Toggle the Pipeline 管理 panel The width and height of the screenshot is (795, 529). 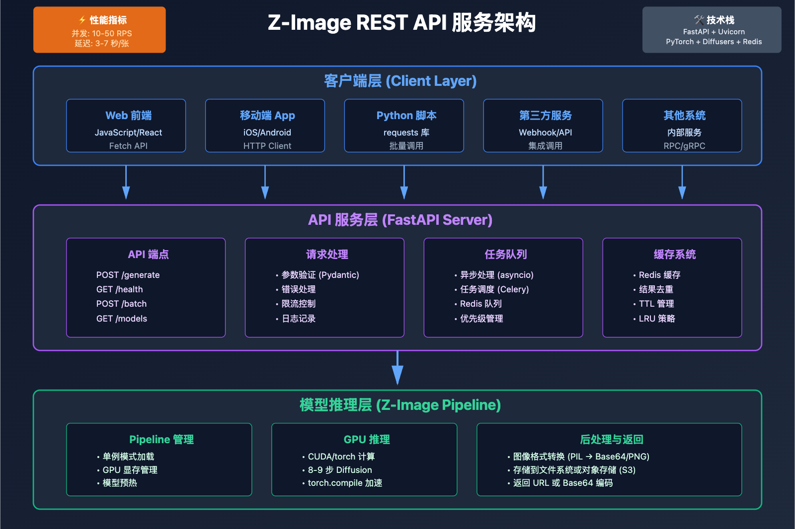pos(159,459)
